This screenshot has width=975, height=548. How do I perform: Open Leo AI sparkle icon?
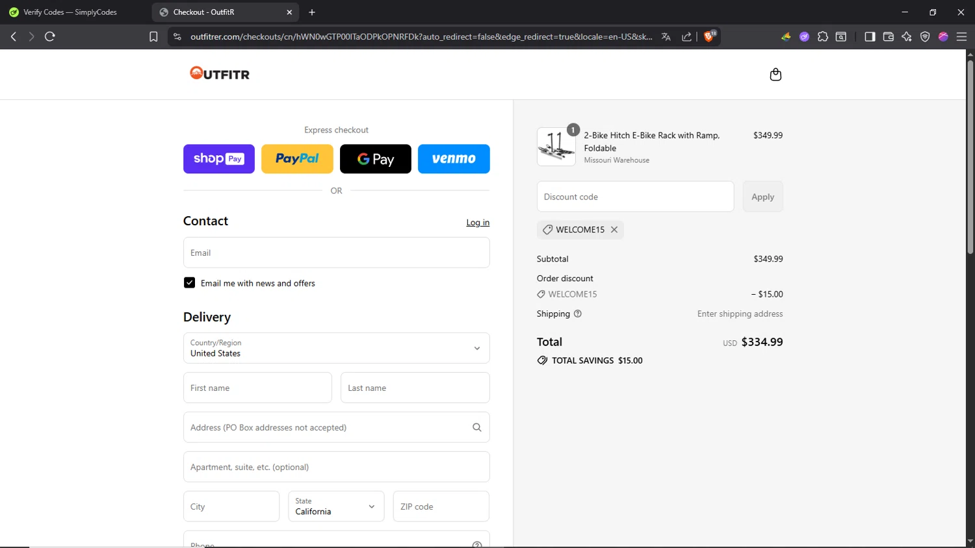907,37
